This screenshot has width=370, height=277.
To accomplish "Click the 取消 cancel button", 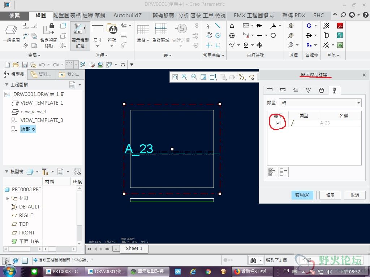I will coord(355,195).
